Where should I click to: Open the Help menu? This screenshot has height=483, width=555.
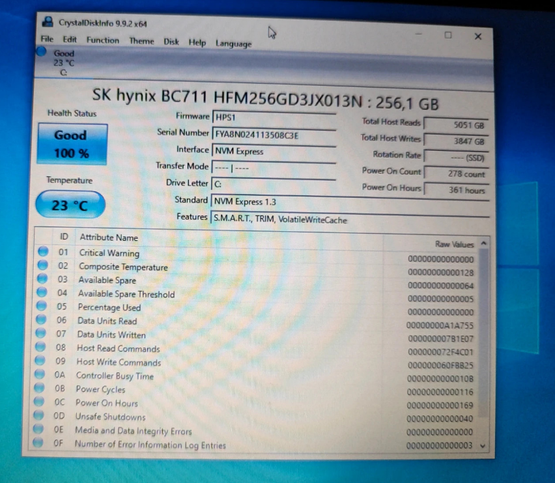[197, 43]
